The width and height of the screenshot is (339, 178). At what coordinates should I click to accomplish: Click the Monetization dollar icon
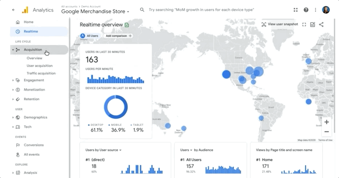(18, 90)
